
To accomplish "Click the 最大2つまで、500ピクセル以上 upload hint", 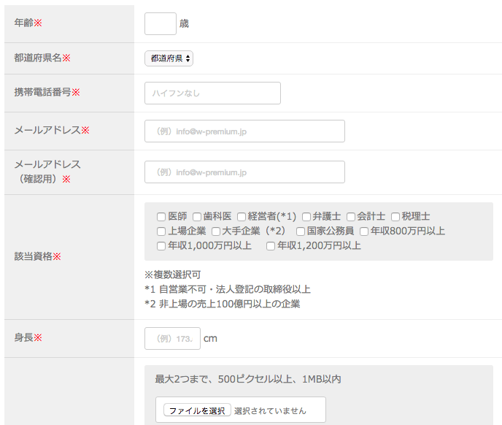I will (248, 379).
